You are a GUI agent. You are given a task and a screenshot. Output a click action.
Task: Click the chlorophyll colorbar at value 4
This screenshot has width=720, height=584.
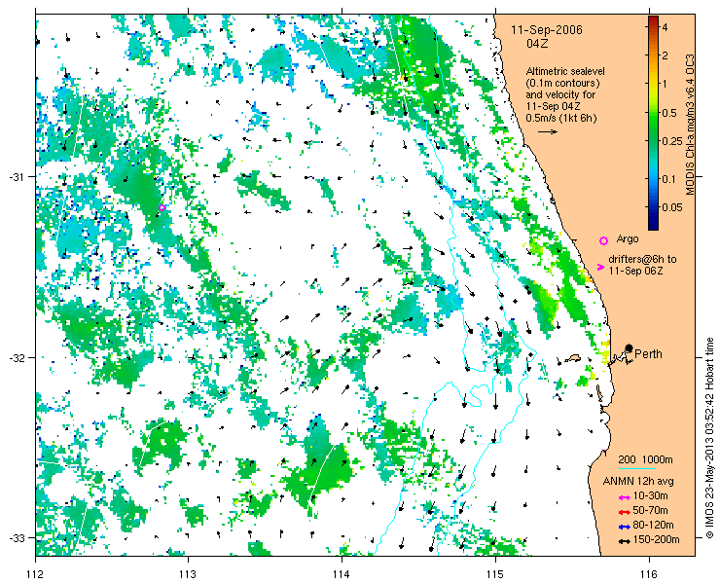(653, 27)
